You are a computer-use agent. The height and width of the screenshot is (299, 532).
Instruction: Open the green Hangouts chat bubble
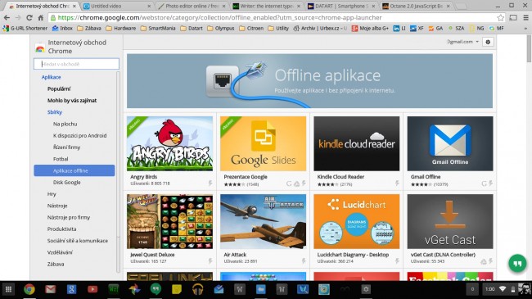click(517, 263)
